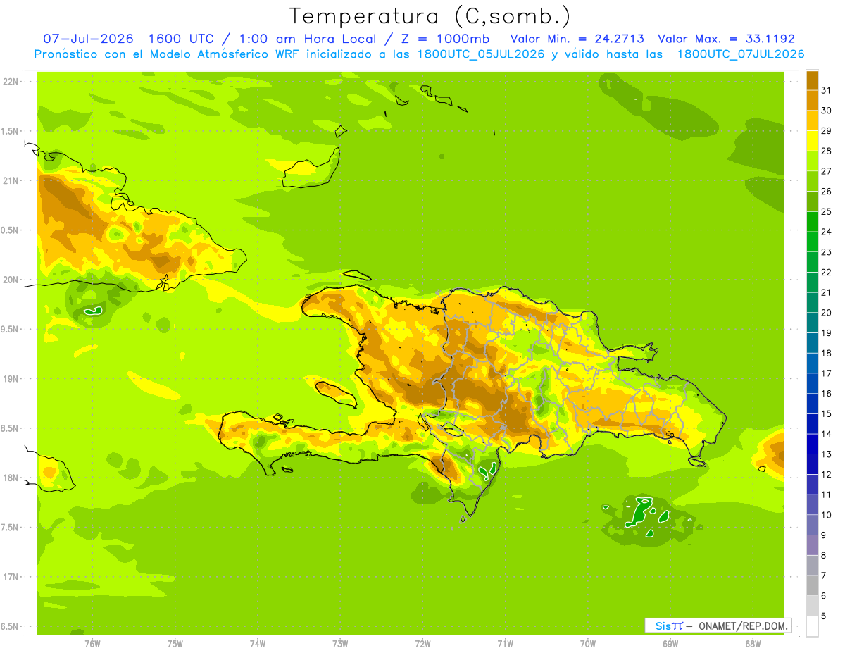Pick the yellow legend swatch between 28 and 29
The image size is (845, 653).
813,141
